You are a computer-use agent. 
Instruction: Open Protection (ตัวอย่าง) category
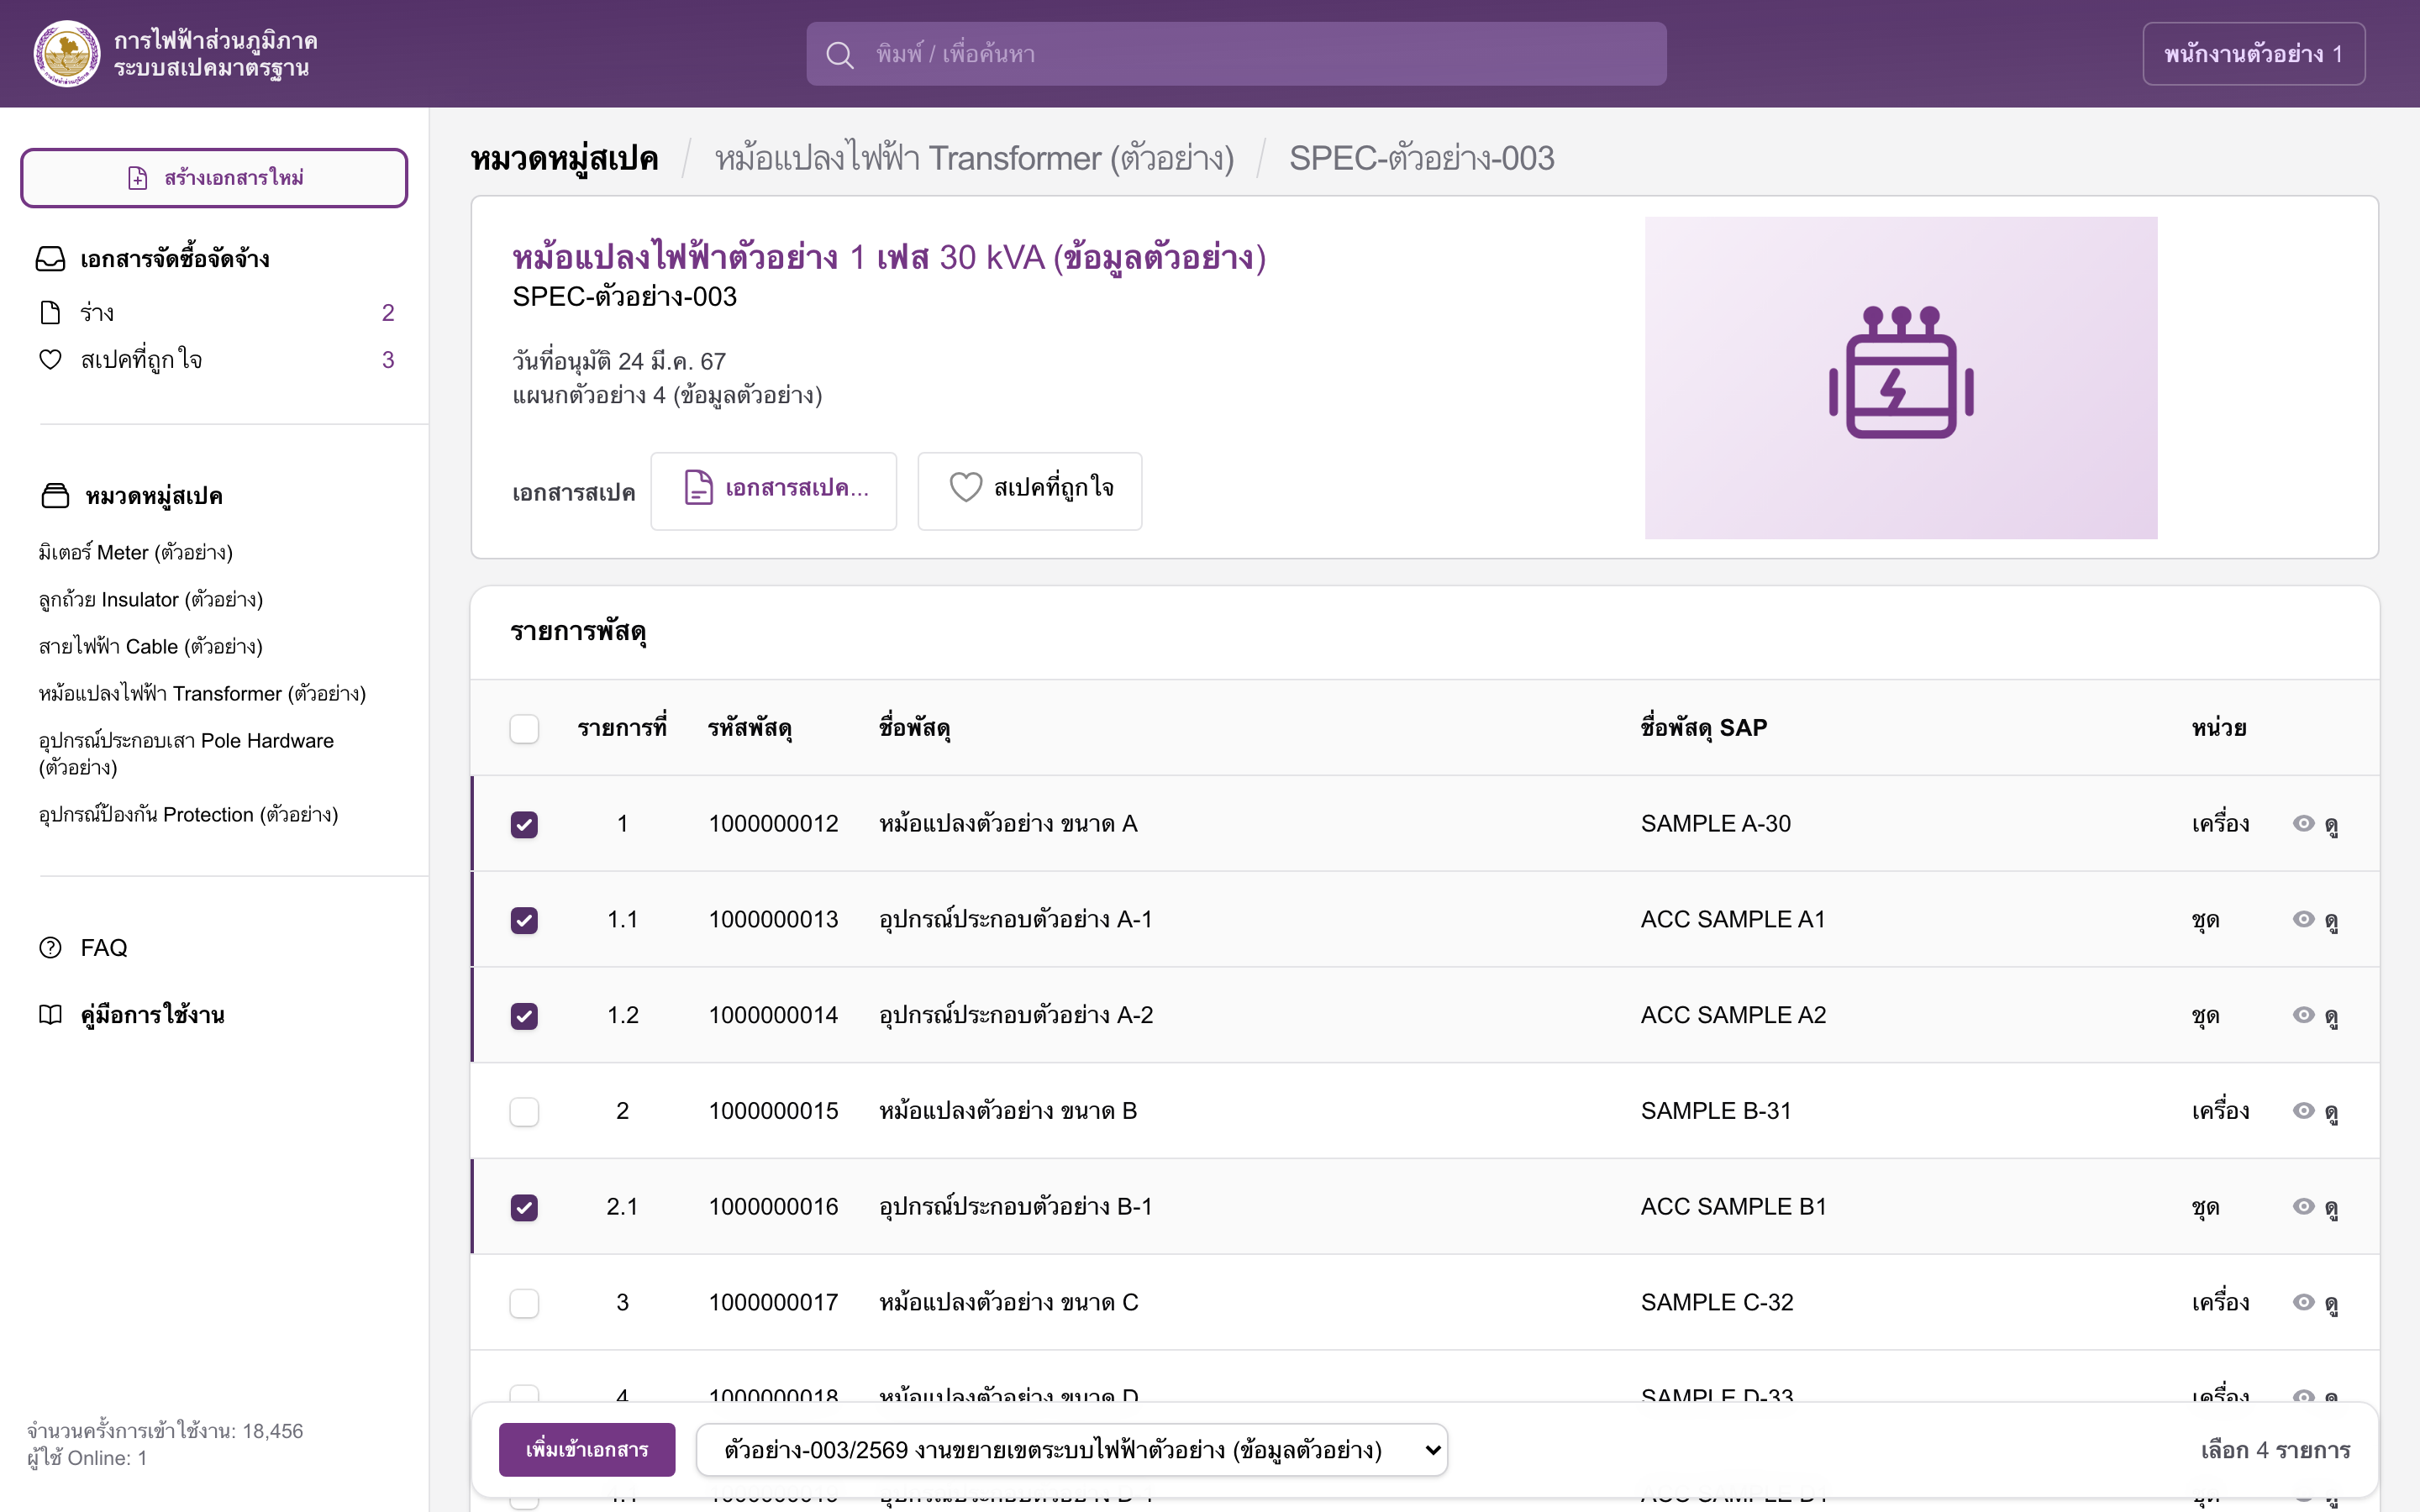(188, 814)
